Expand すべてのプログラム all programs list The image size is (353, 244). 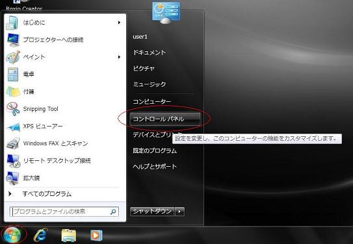click(40, 193)
